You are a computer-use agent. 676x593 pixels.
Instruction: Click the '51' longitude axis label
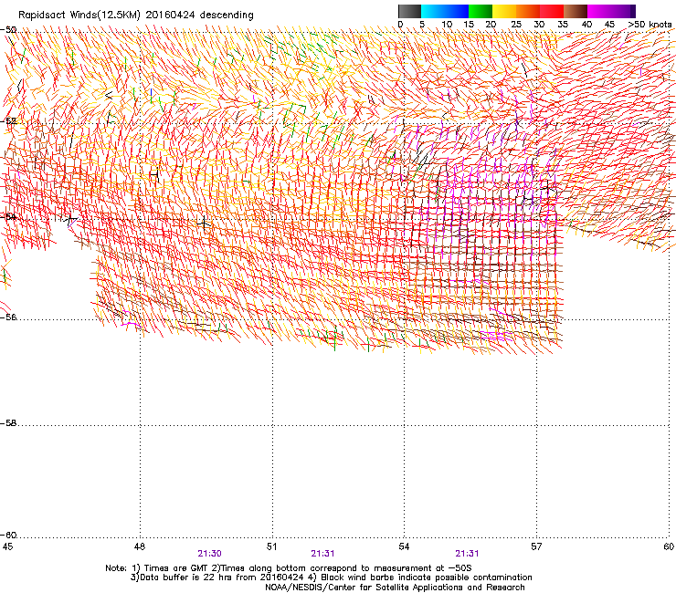coord(271,546)
